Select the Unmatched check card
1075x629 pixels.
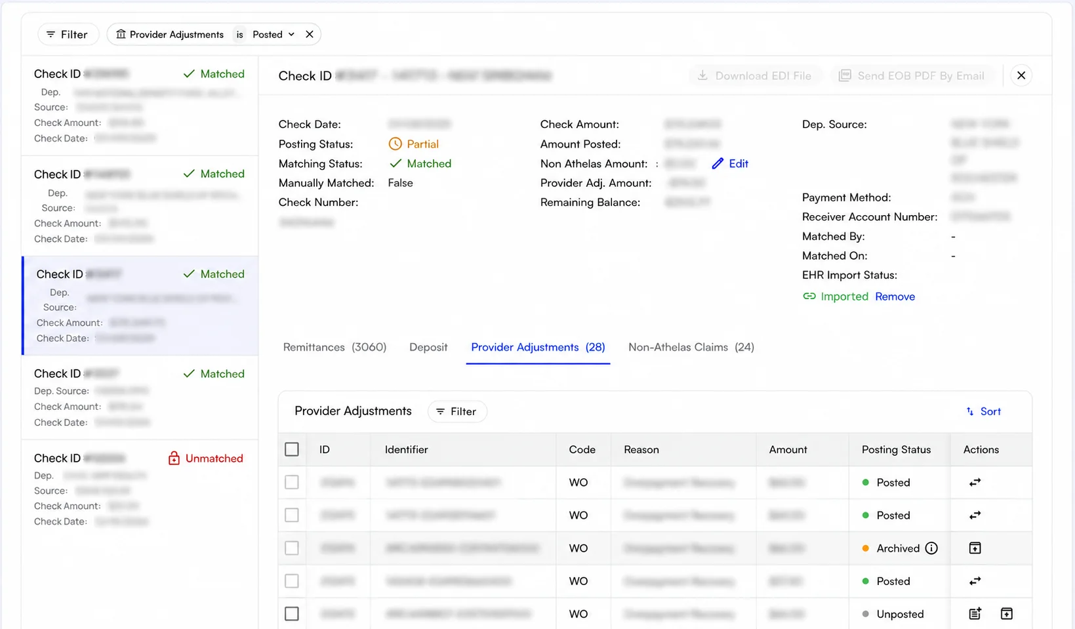pos(140,489)
